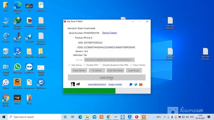Open the Service dropdown list
Screen dimensions: 214x120
(x=109, y=60)
